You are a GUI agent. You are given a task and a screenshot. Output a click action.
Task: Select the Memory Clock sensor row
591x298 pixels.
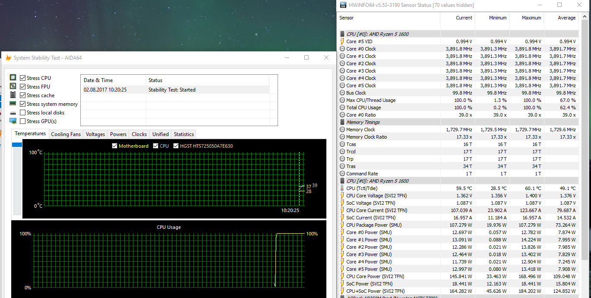pos(458,130)
